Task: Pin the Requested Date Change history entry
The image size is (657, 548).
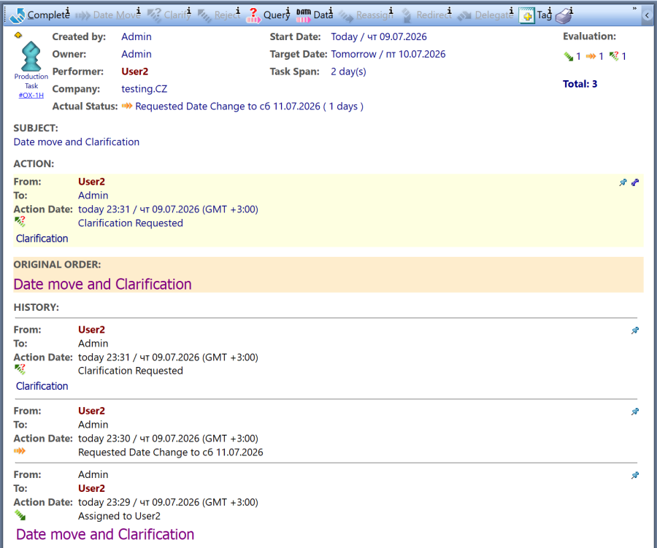Action: (635, 412)
